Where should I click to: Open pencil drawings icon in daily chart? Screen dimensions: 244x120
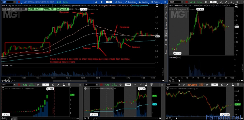[58, 85]
